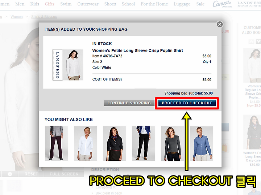
Task: Open the gray long sleeve tee suggestion
Action: [x=173, y=144]
